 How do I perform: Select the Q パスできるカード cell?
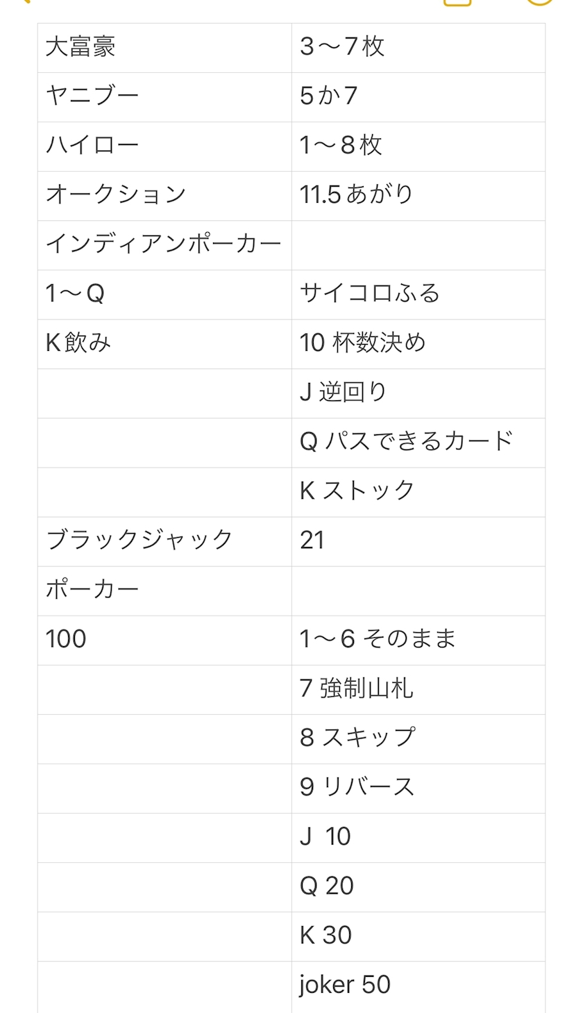coord(419,443)
